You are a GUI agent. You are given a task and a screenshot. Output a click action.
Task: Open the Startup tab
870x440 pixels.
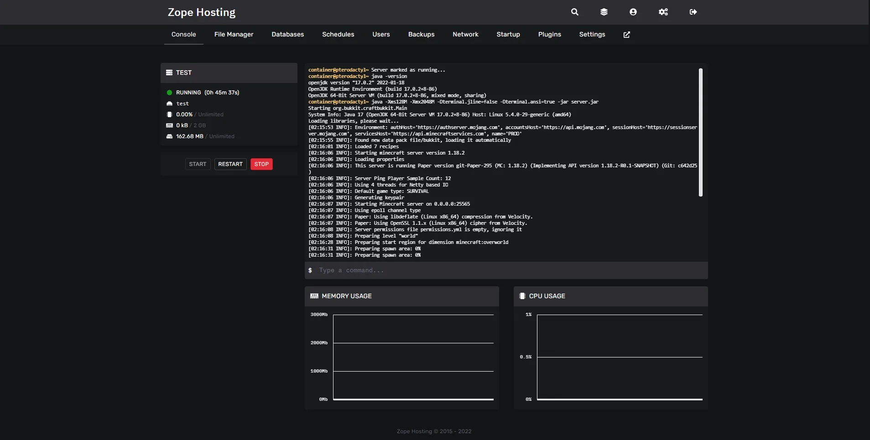pos(508,35)
